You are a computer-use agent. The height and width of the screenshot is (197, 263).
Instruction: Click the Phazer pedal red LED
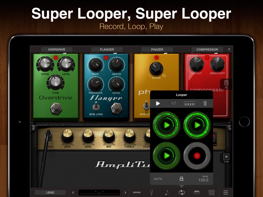coord(156,58)
